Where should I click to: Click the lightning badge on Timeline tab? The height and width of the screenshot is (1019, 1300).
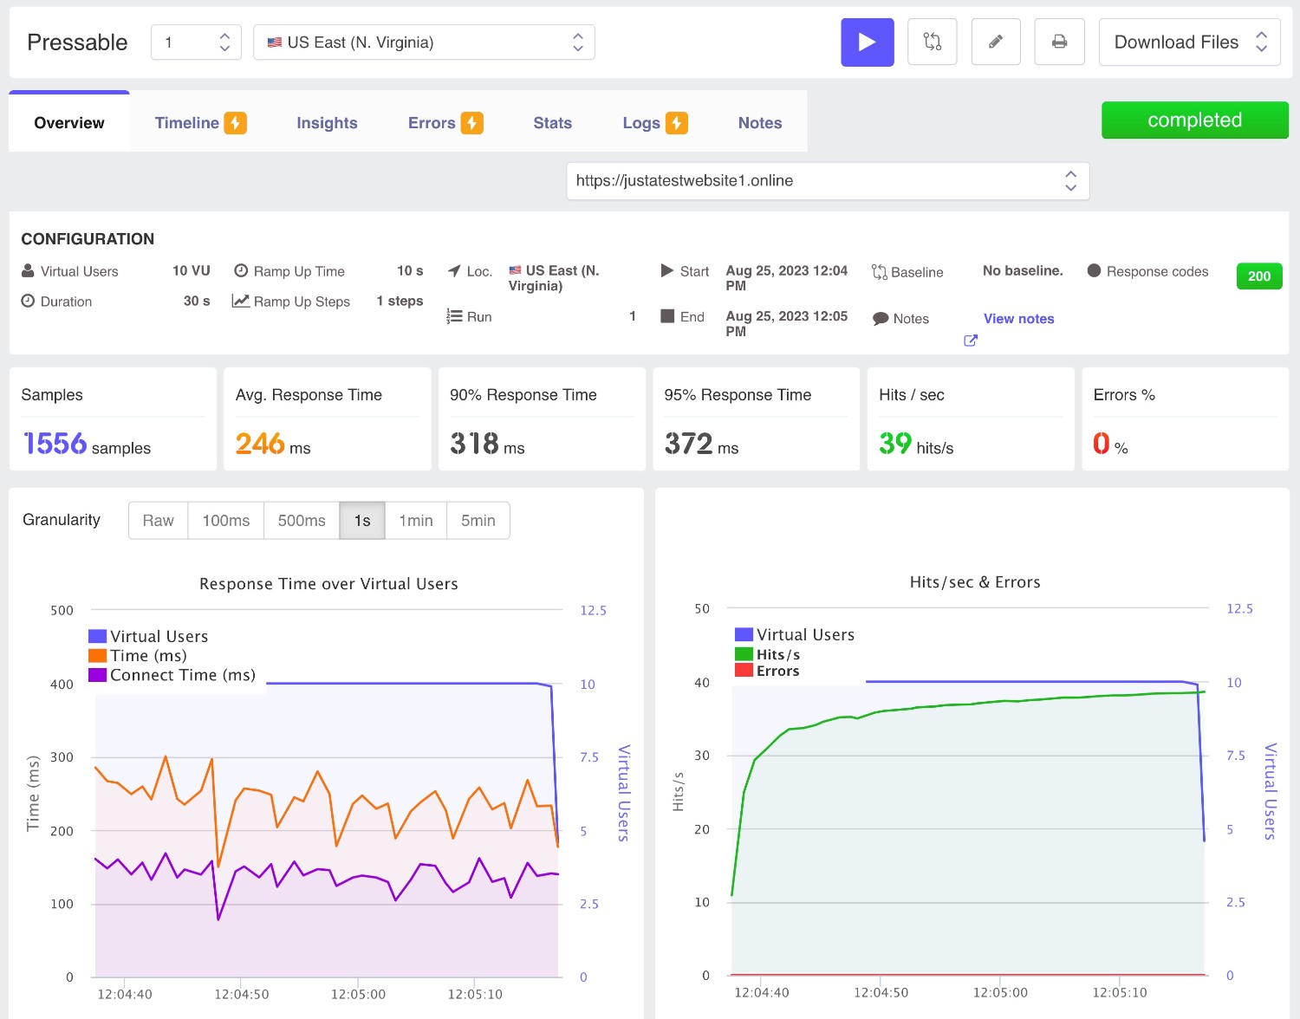pos(236,123)
